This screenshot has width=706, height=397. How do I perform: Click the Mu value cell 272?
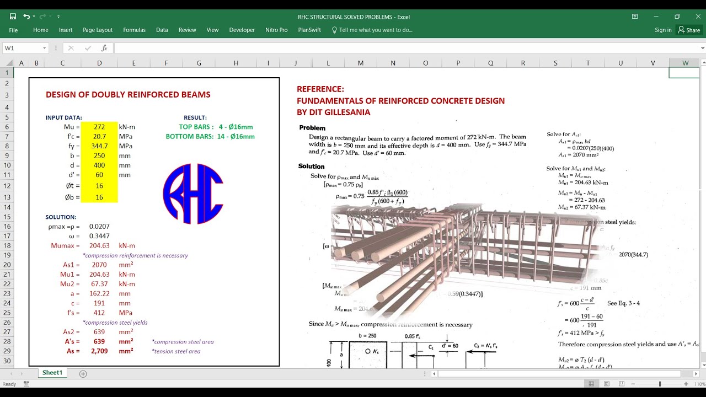click(99, 127)
